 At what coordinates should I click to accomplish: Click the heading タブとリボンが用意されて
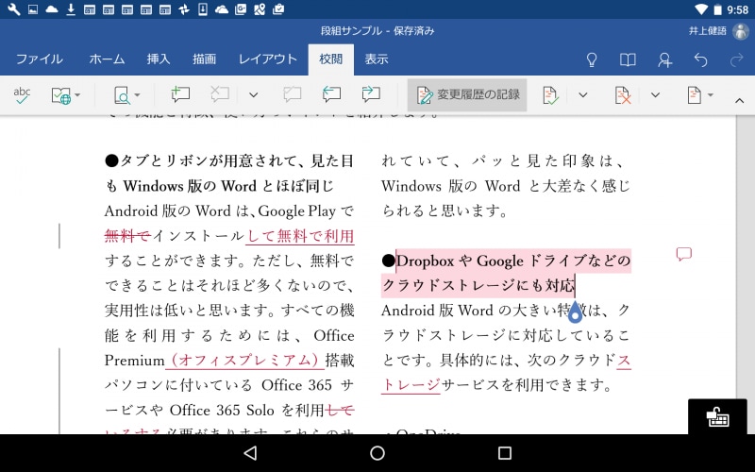point(208,160)
